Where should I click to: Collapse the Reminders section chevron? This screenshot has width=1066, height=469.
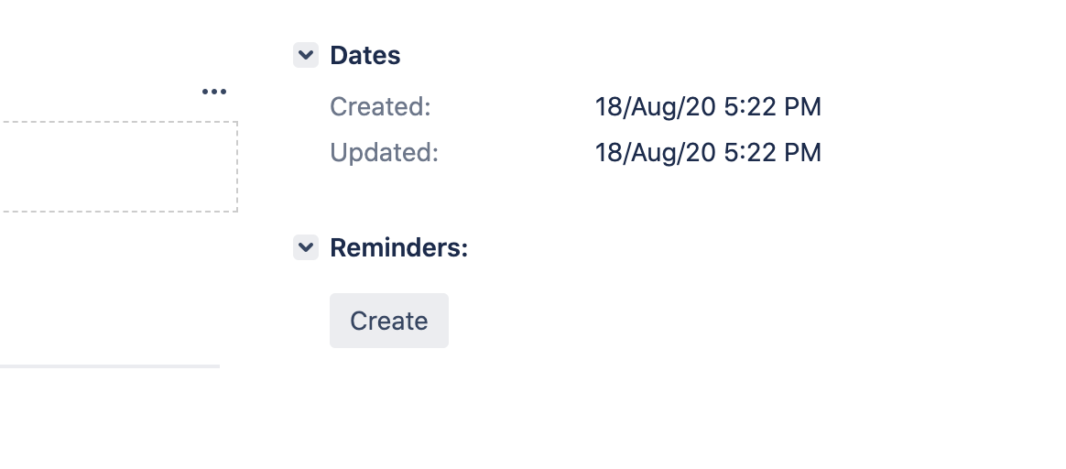306,247
